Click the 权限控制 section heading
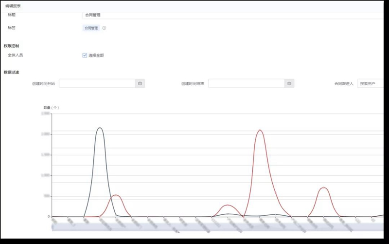This screenshot has height=244, width=389. tap(11, 46)
